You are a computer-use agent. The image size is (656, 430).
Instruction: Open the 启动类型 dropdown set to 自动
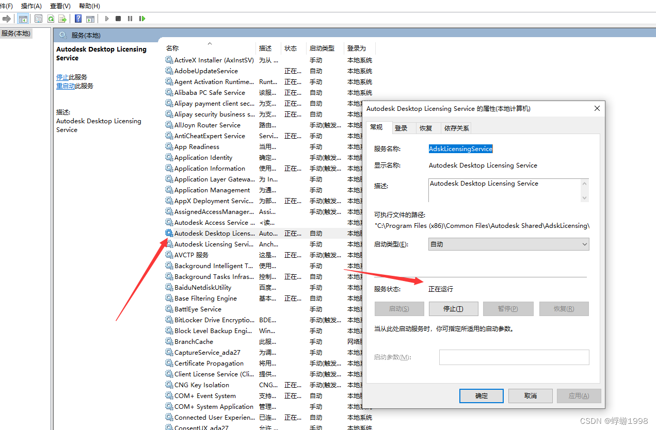(509, 244)
